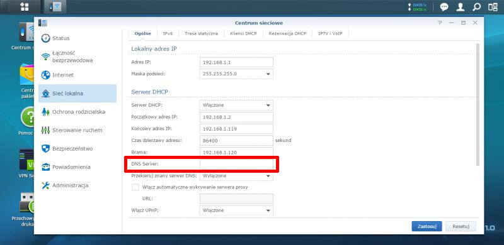504x245 pixels.
Task: Switch to the IPv6 tab
Action: pos(168,33)
